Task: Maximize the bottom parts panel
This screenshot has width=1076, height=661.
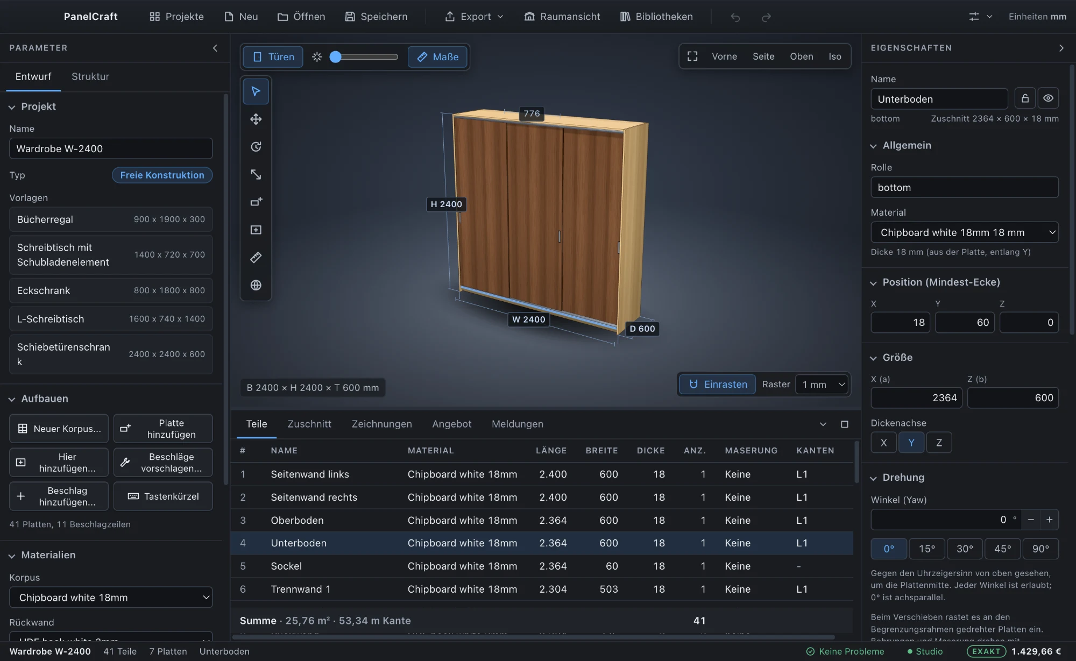Action: 845,424
